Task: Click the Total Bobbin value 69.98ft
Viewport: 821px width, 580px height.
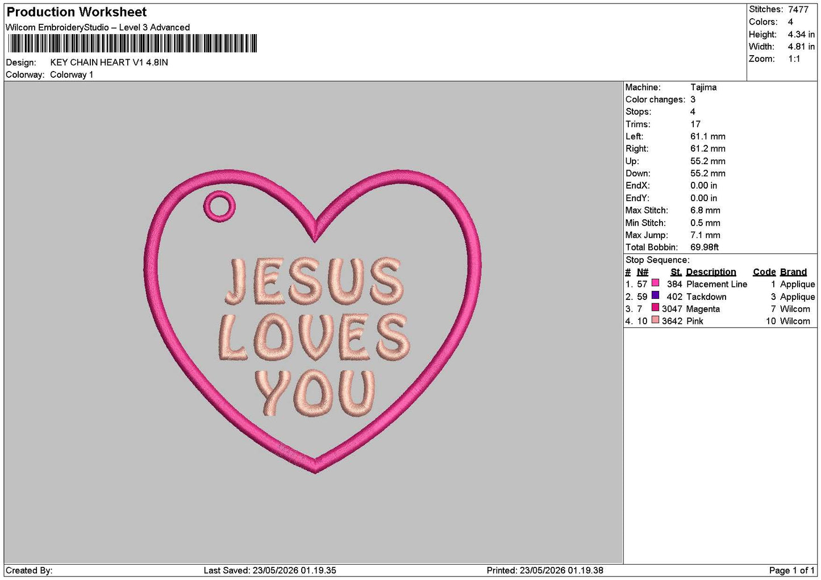Action: (705, 248)
